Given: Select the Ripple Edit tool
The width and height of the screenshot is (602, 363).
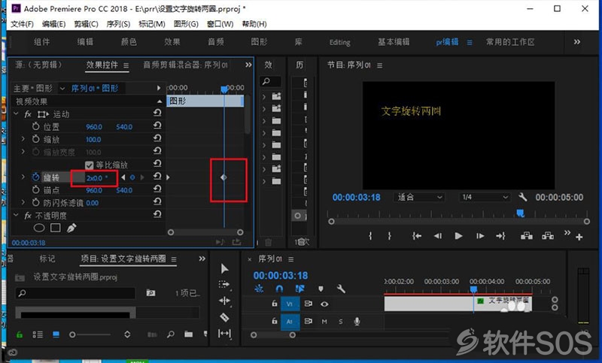Looking at the screenshot, I should [224, 301].
